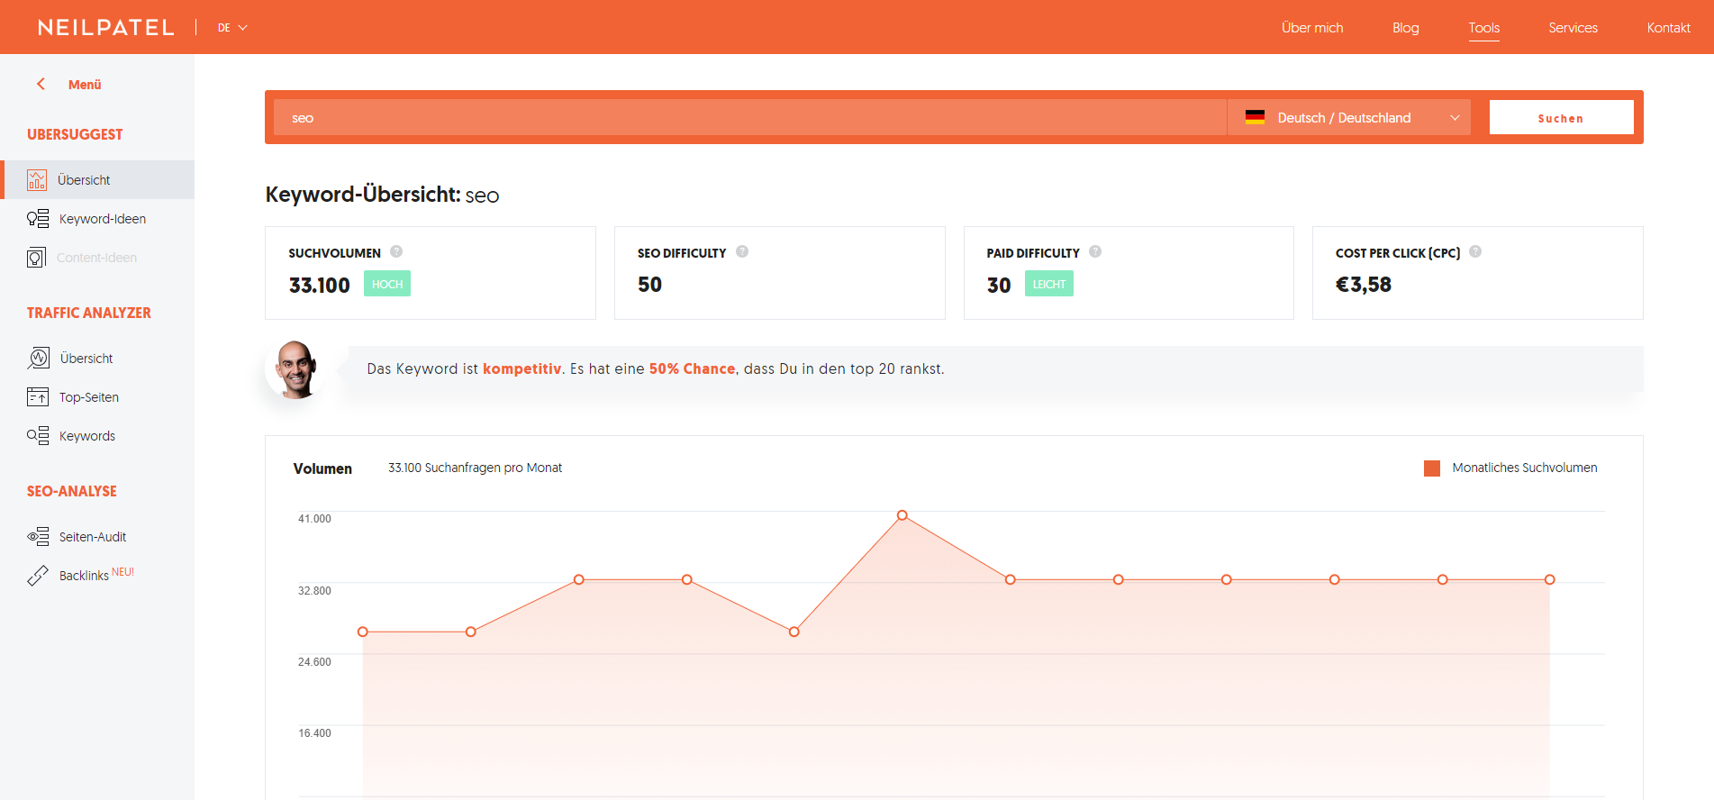Click the 50% Chance text
1714x800 pixels.
tap(692, 368)
